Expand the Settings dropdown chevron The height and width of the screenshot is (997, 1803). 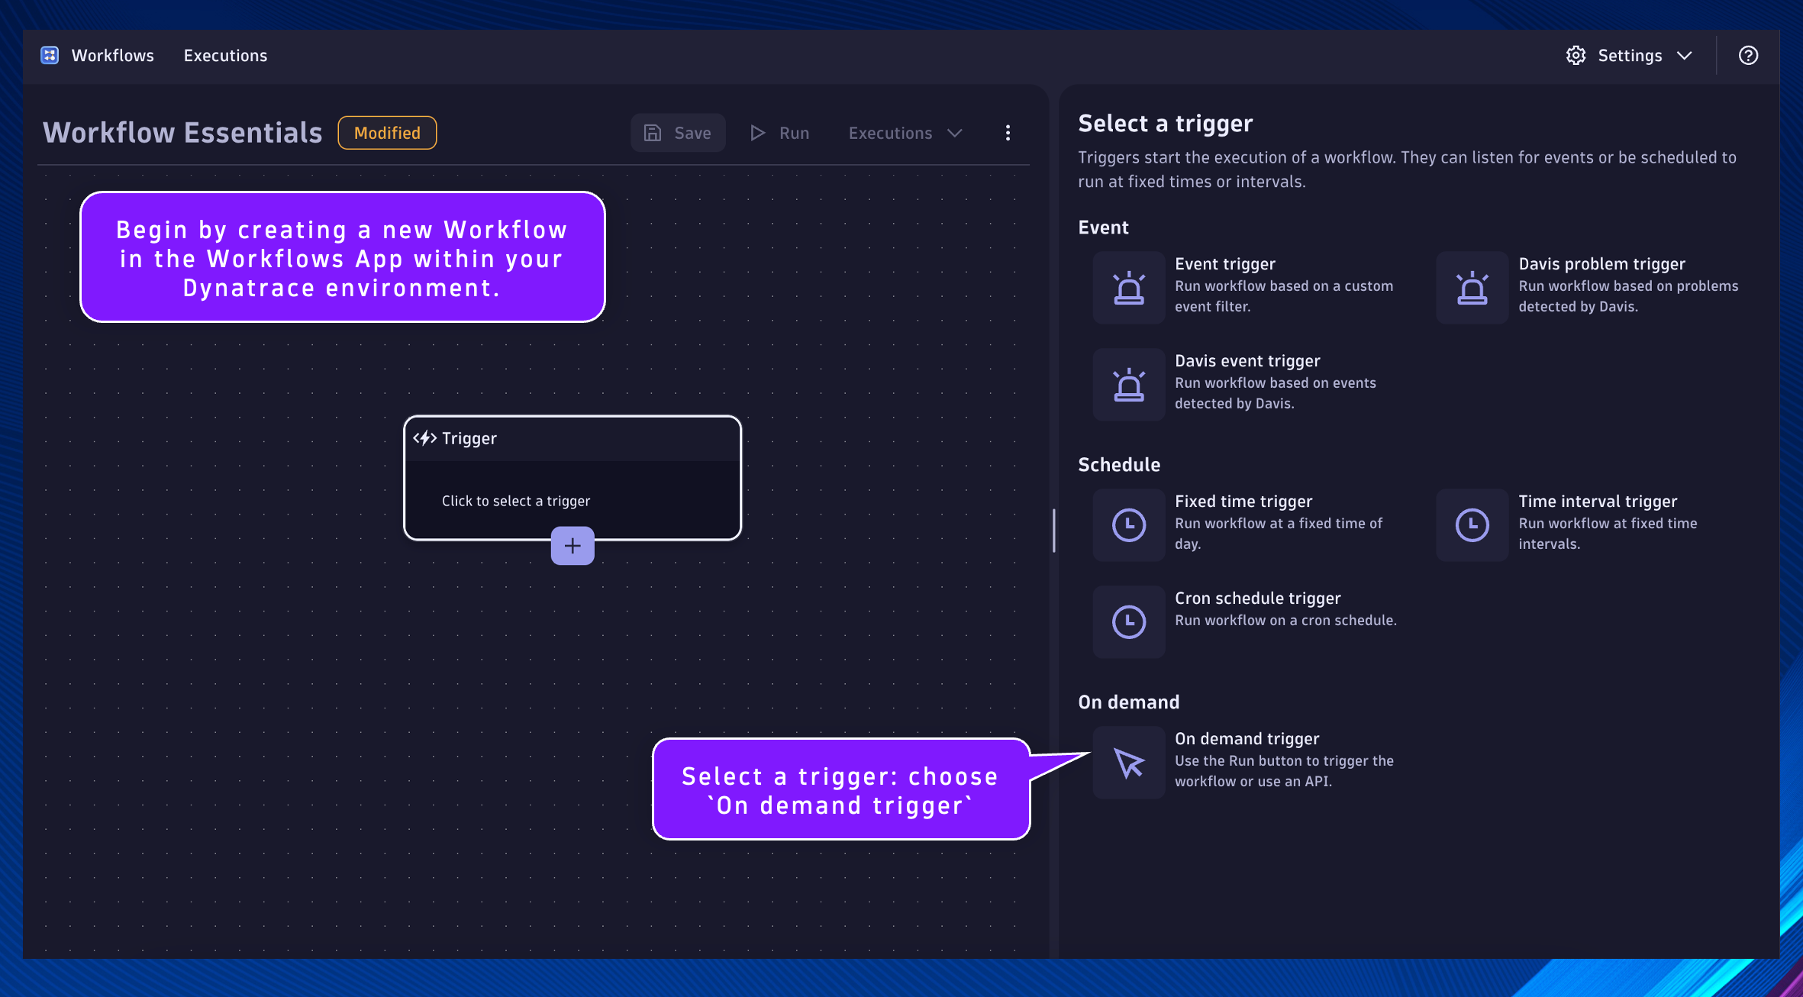(1685, 55)
